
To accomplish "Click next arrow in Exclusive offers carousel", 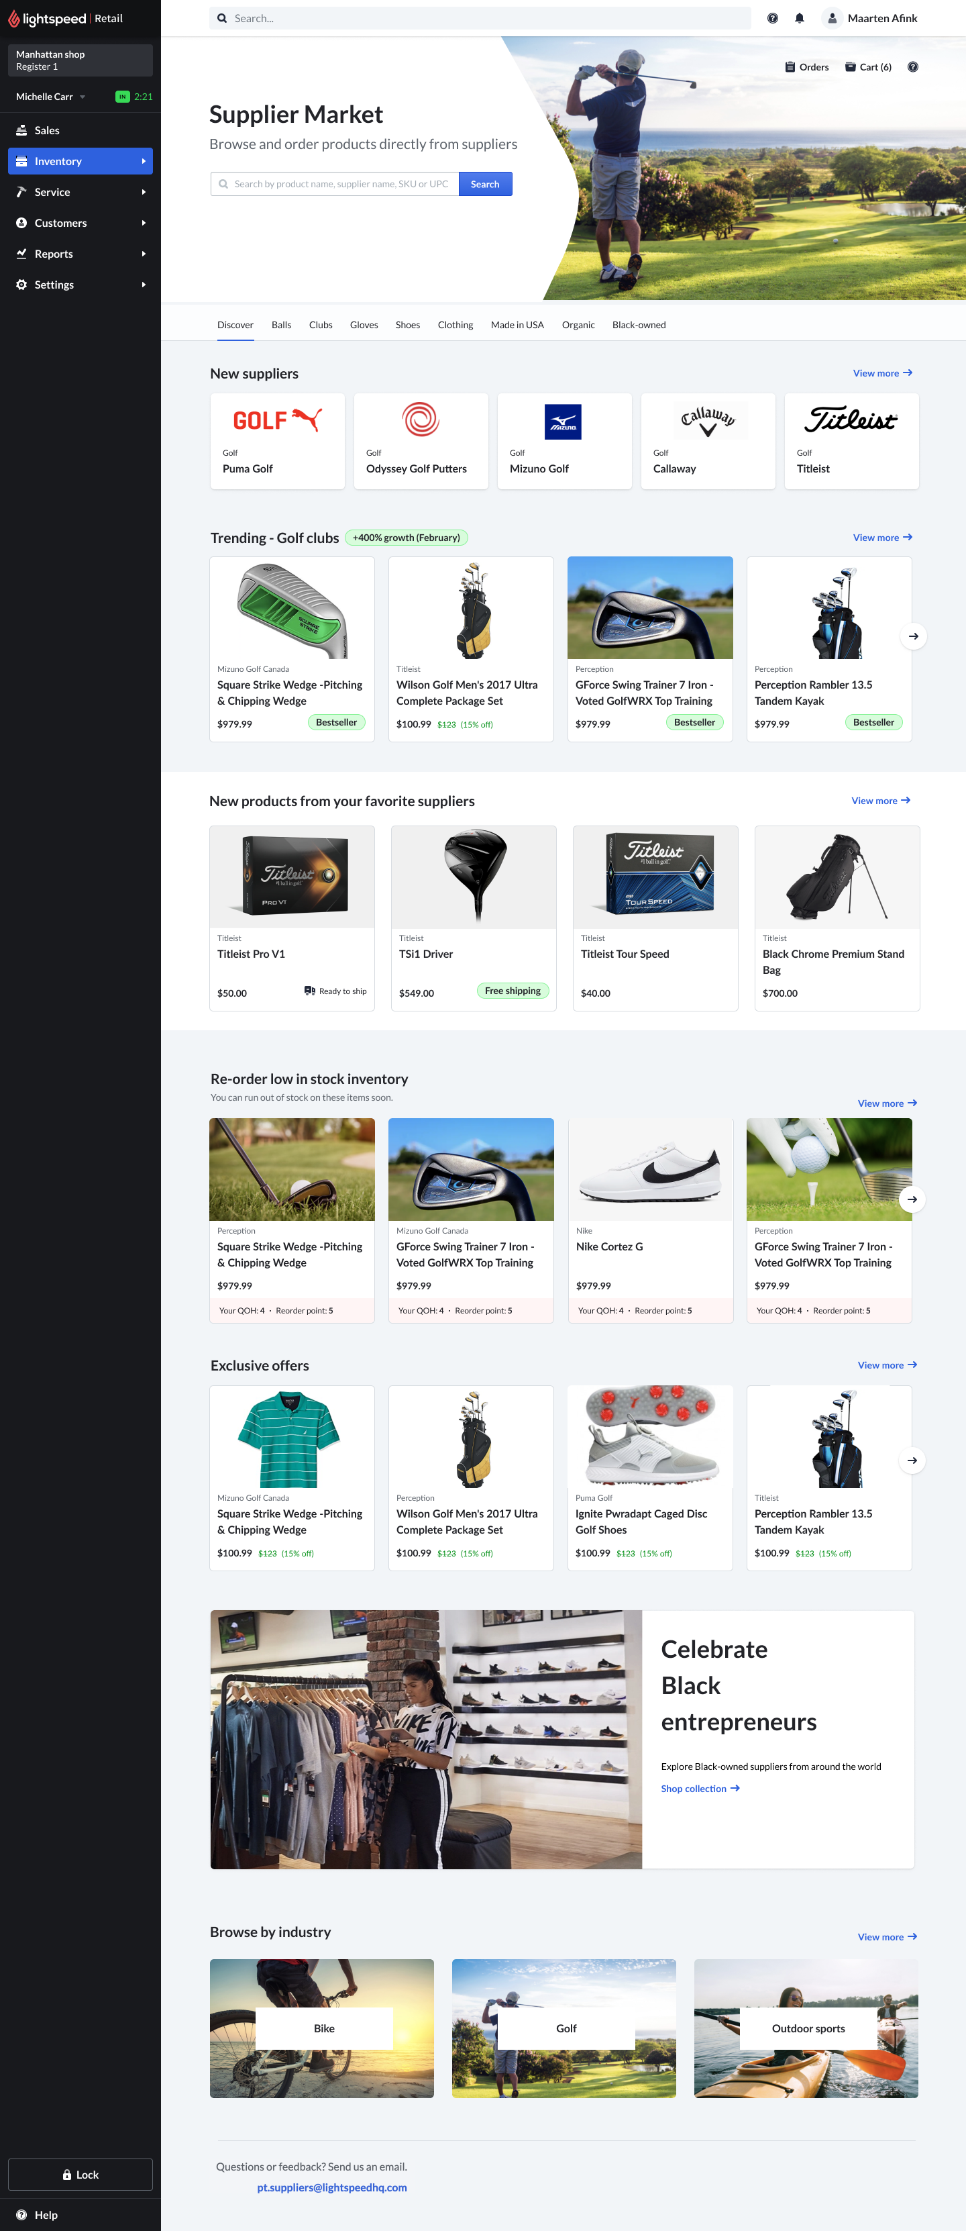I will pos(912,1460).
